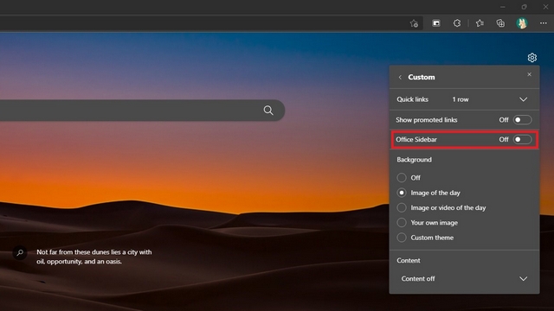
Task: Open the user profile avatar
Action: pyautogui.click(x=522, y=23)
